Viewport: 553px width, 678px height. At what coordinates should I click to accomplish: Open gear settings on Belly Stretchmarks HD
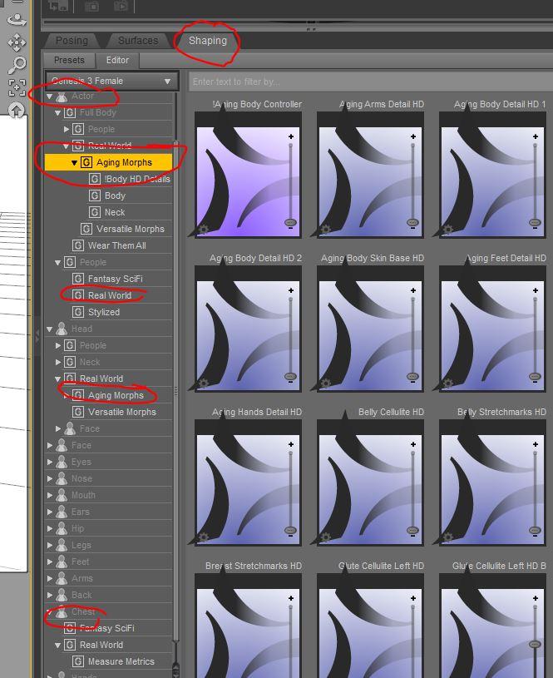(x=448, y=537)
